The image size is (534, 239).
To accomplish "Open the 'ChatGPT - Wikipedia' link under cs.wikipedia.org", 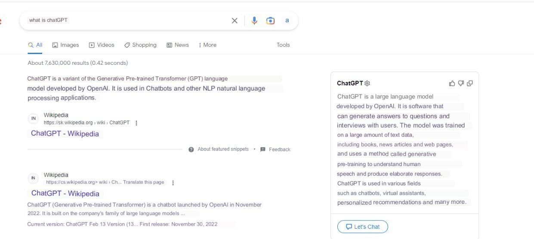I will (x=65, y=194).
